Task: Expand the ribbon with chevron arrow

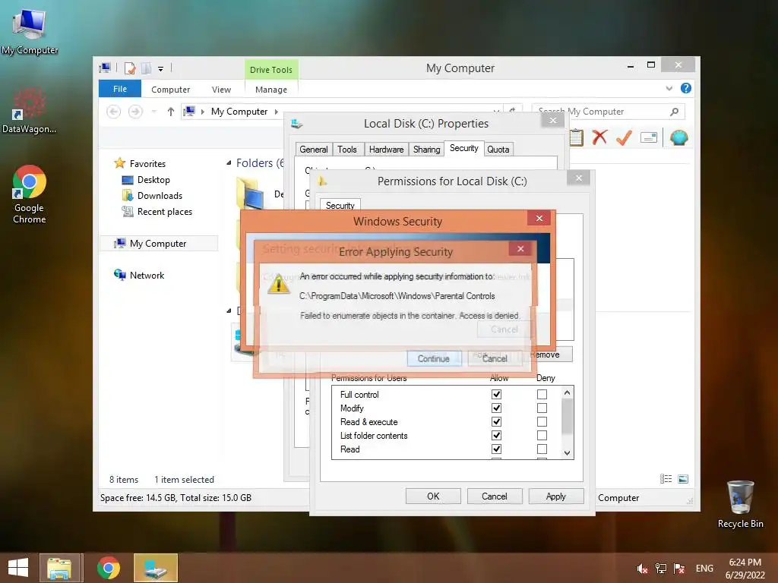Action: 669,88
